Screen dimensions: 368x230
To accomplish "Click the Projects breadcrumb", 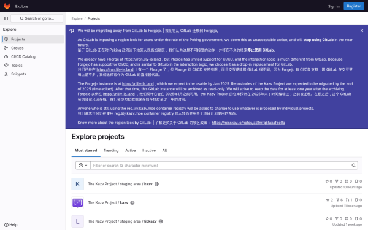I will (94, 18).
